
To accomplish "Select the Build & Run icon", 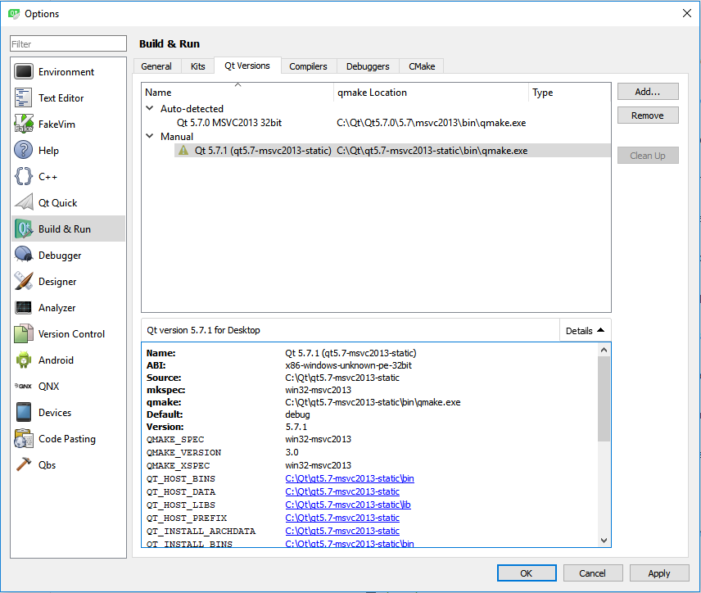I will (23, 229).
